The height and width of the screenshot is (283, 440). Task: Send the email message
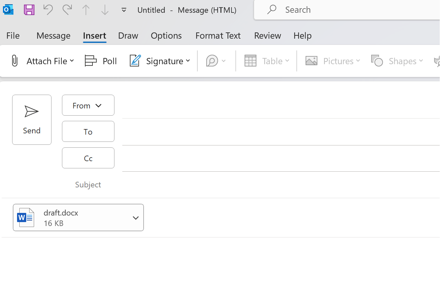pyautogui.click(x=32, y=120)
